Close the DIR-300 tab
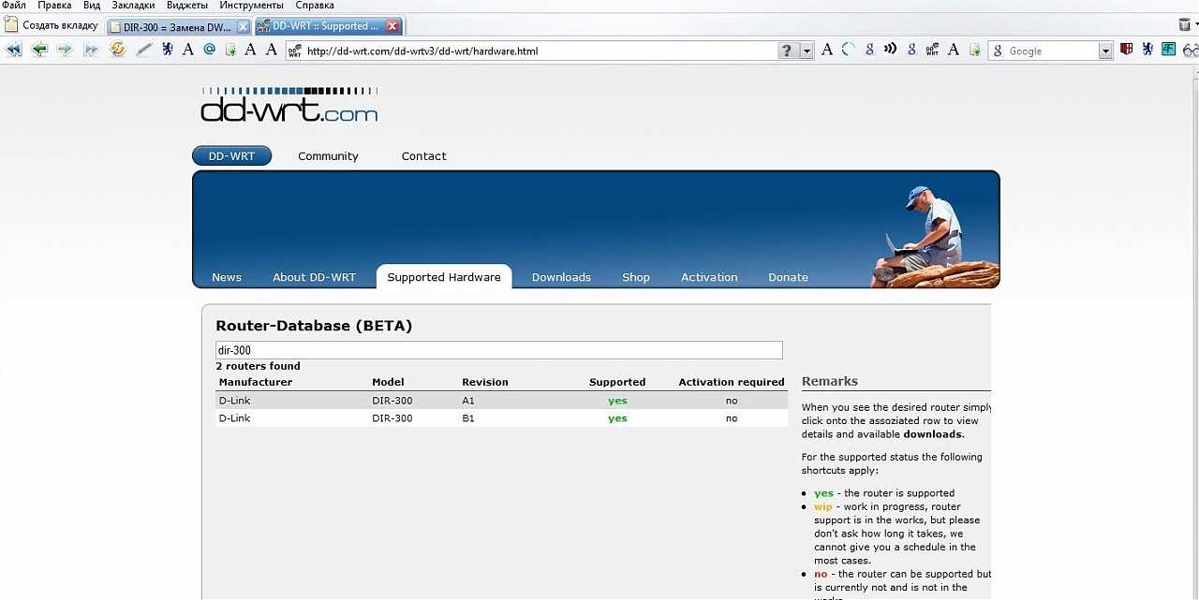 243,26
